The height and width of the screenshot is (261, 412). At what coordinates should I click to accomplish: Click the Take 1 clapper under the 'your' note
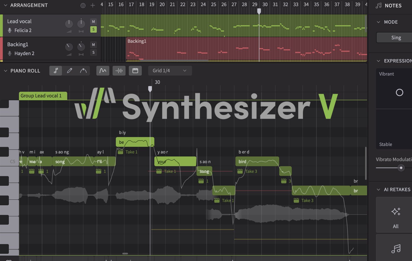(x=159, y=171)
